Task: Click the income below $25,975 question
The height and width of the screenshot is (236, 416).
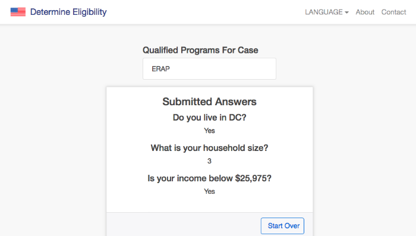Action: (209, 178)
